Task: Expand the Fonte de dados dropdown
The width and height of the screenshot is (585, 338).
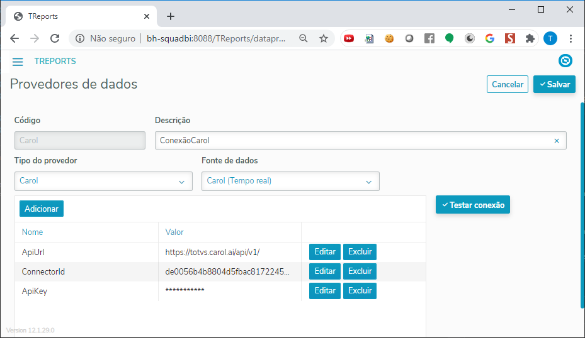Action: pos(290,182)
